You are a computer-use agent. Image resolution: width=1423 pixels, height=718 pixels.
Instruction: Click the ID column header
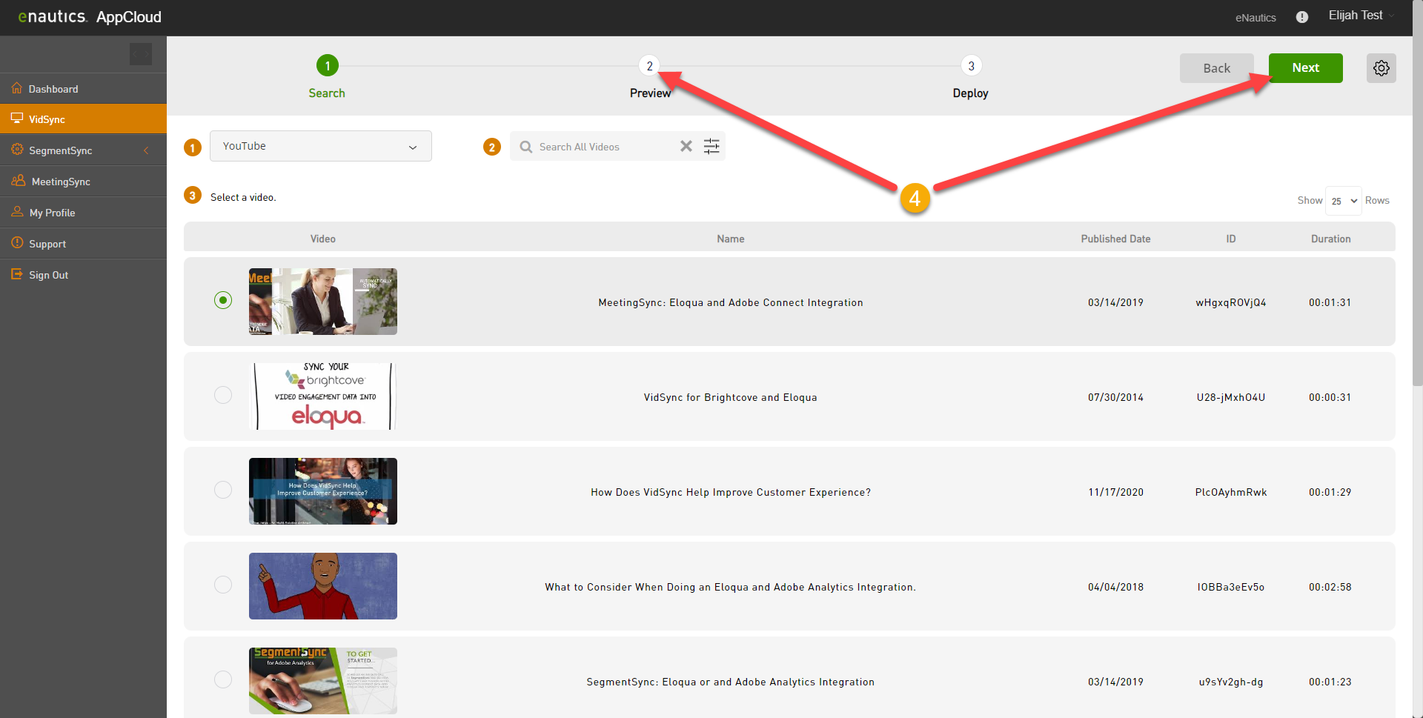pos(1231,239)
